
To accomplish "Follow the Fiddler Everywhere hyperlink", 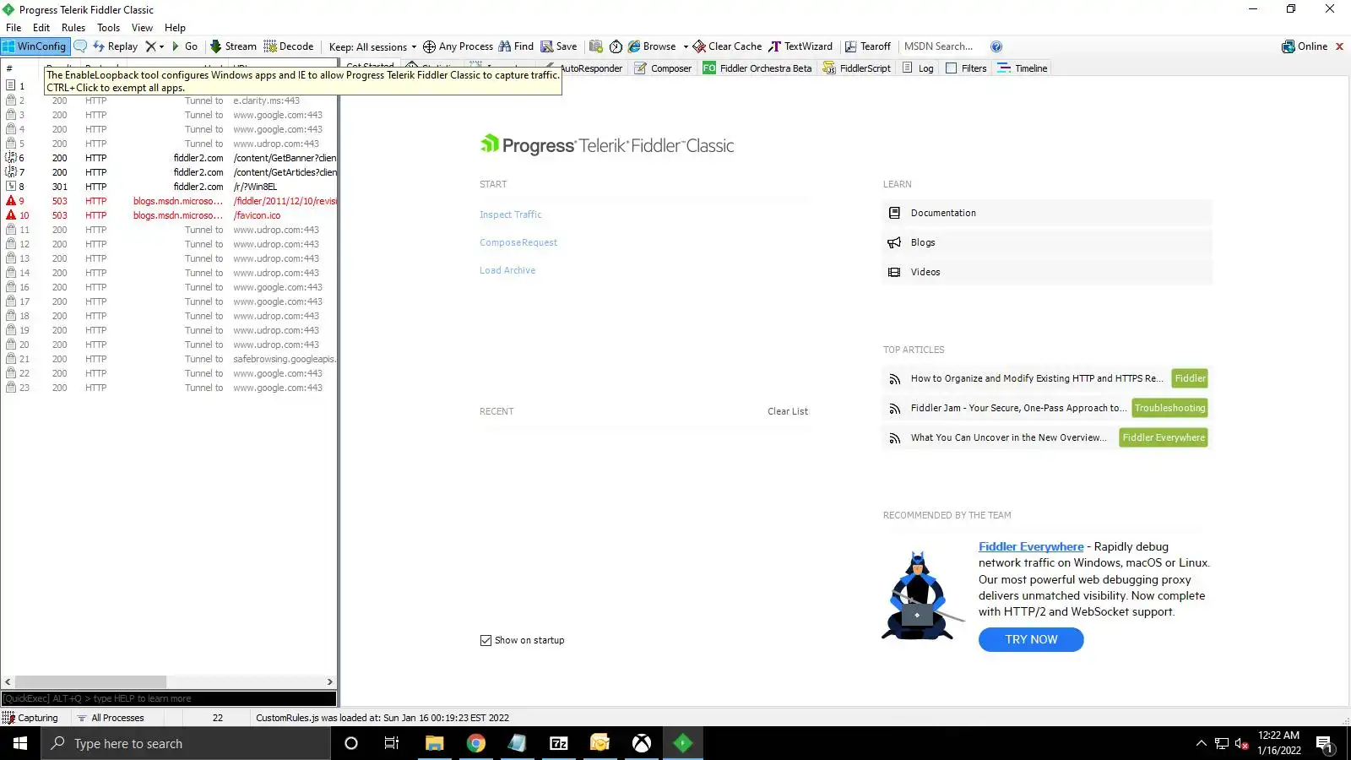I will pos(1031,546).
